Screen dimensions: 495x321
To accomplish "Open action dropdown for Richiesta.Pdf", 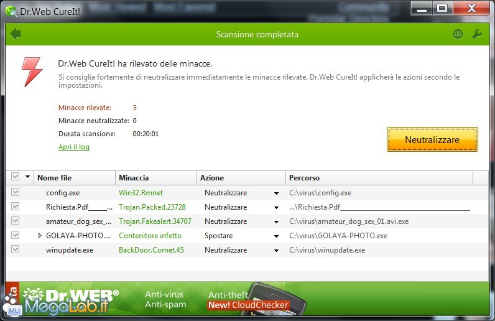I will (x=276, y=208).
